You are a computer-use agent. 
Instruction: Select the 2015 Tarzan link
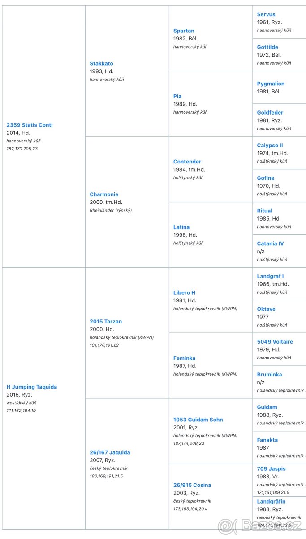pos(106,322)
